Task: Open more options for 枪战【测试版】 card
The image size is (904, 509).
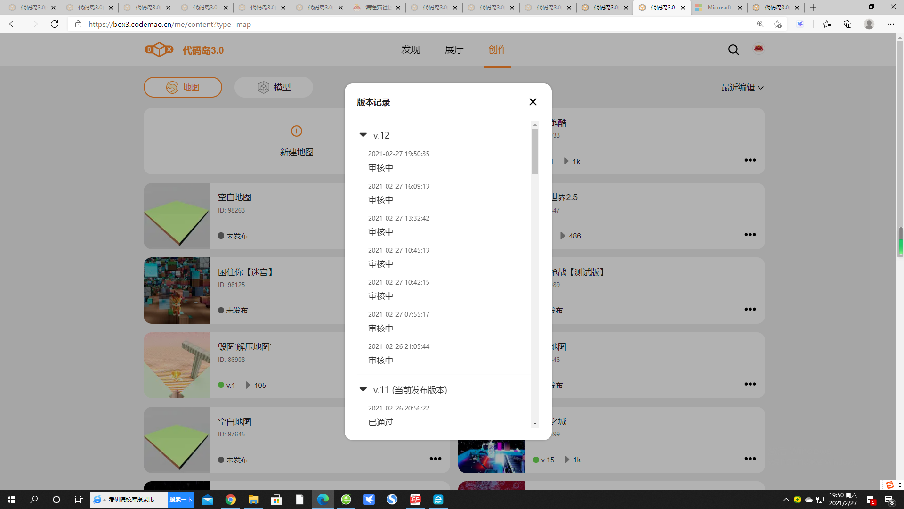Action: click(x=750, y=309)
